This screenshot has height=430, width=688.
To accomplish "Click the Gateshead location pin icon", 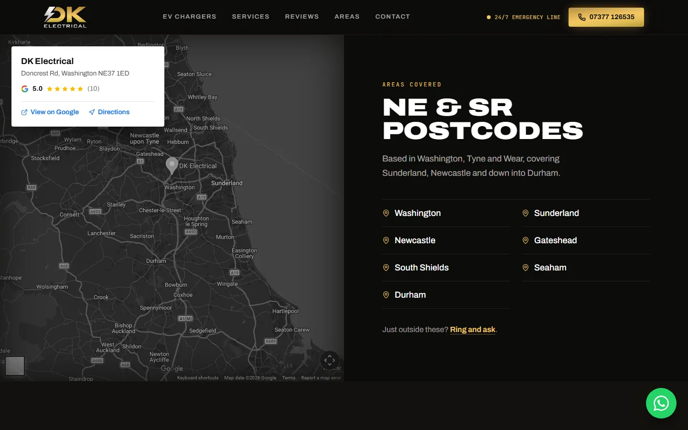I will 526,240.
